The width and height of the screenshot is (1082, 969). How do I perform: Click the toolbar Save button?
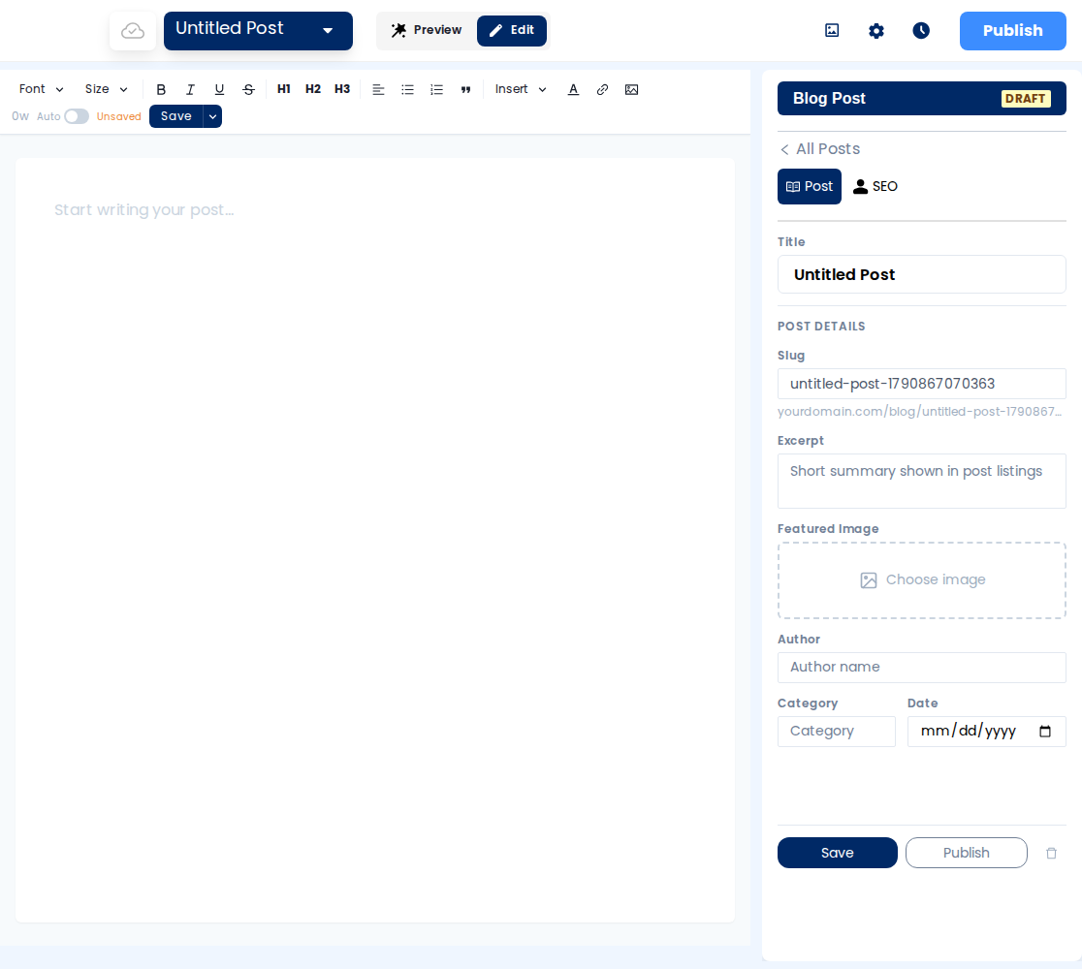coord(175,116)
